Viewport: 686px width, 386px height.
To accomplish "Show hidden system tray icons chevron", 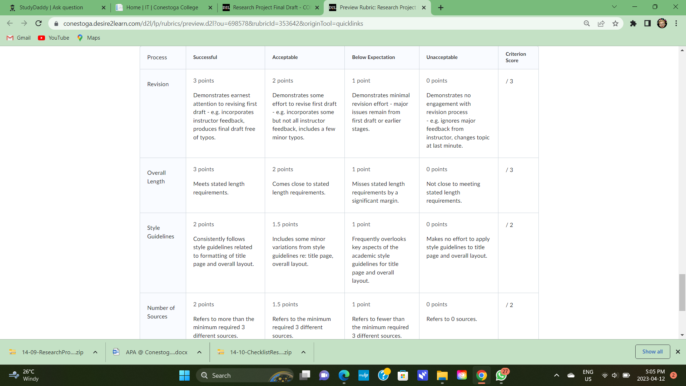I will [x=556, y=375].
